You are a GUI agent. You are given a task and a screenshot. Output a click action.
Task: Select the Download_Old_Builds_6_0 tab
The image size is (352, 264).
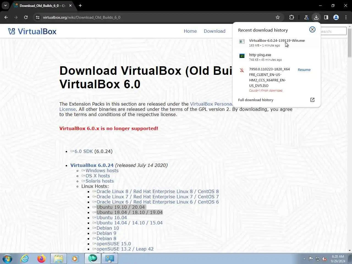coord(43,5)
